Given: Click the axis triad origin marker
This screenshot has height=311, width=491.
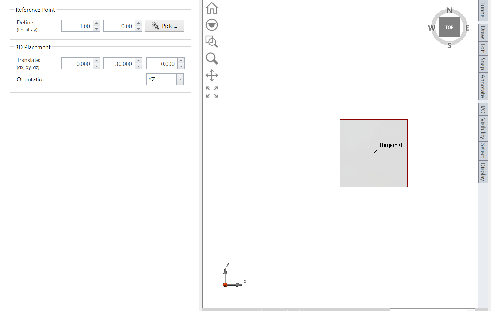Looking at the screenshot, I should click(225, 285).
